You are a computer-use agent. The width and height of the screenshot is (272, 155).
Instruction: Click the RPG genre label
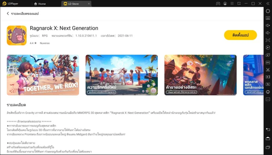click(x=45, y=36)
